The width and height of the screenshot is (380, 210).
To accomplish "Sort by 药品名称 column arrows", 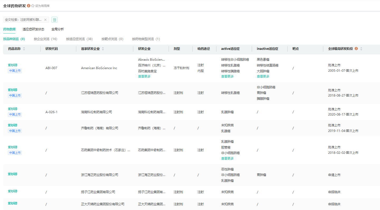I will click(x=24, y=49).
